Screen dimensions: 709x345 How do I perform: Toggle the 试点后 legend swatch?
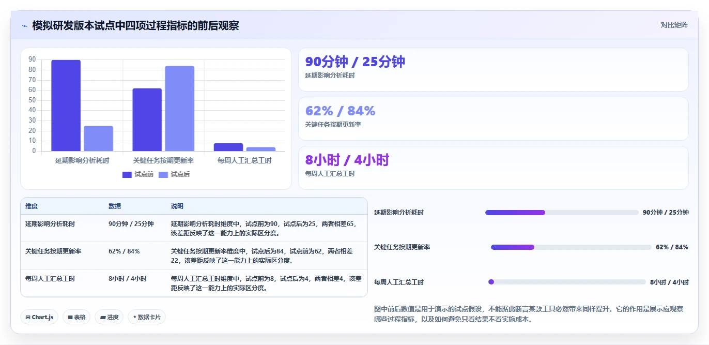pyautogui.click(x=163, y=174)
